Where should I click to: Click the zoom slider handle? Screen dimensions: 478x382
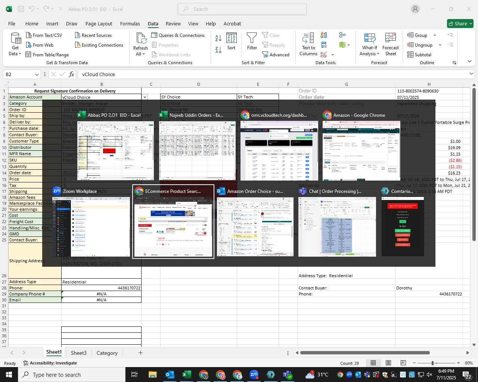click(432, 363)
